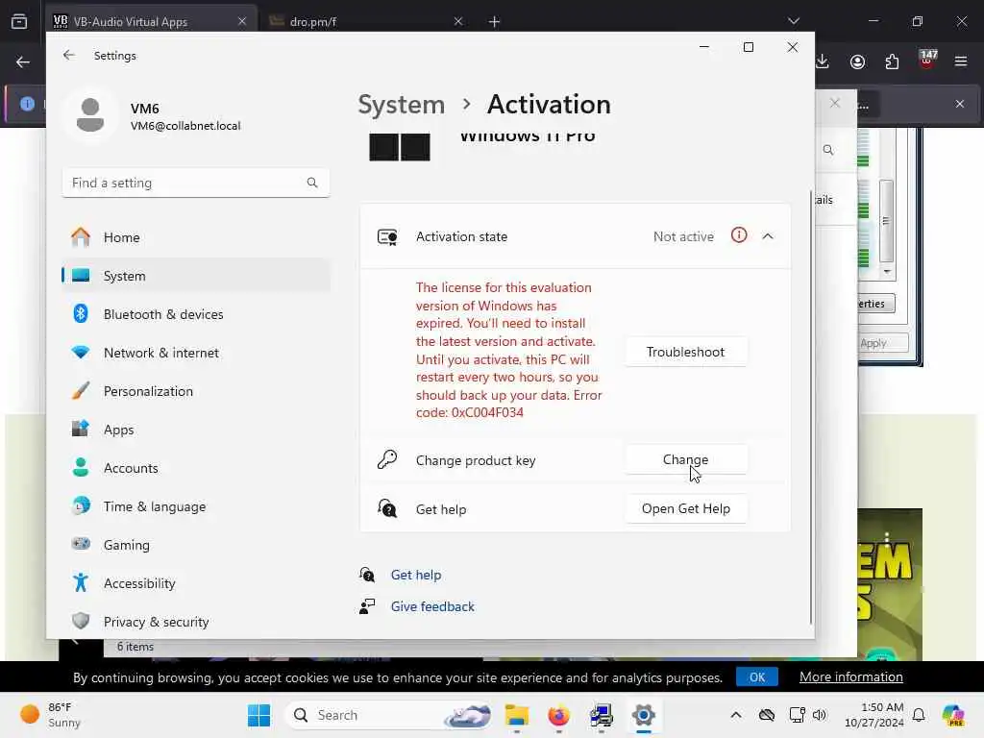Click System in the breadcrumb

pyautogui.click(x=401, y=104)
